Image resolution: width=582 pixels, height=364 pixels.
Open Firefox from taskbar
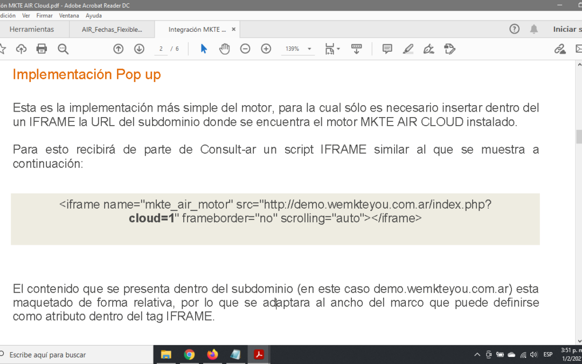(x=212, y=355)
